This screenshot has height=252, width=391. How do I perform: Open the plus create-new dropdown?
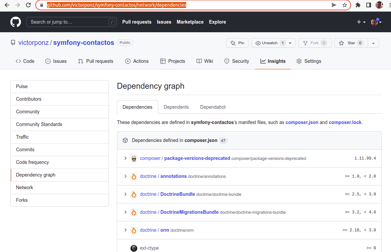[x=361, y=22]
